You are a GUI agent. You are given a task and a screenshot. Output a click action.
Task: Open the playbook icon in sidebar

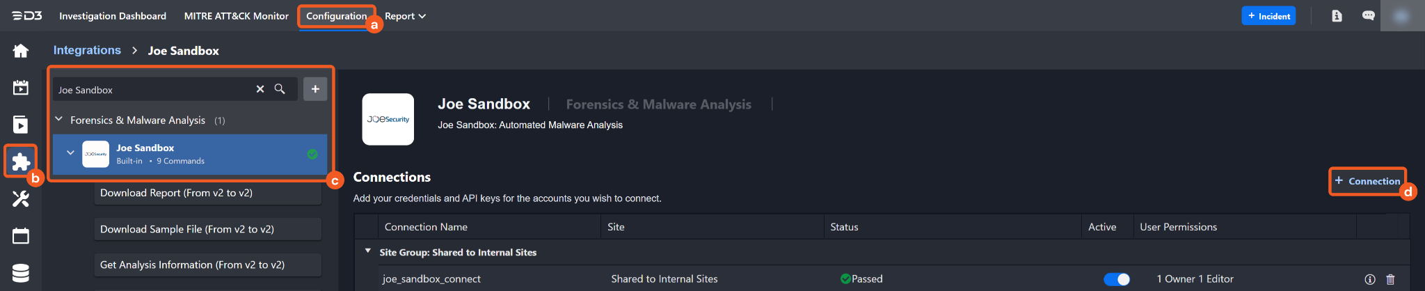(21, 125)
